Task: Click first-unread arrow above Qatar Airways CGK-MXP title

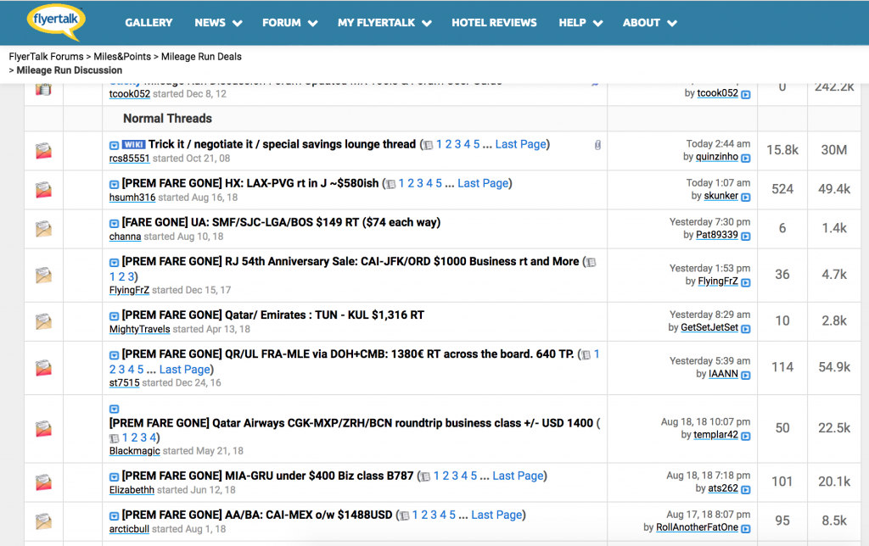Action: pos(115,409)
